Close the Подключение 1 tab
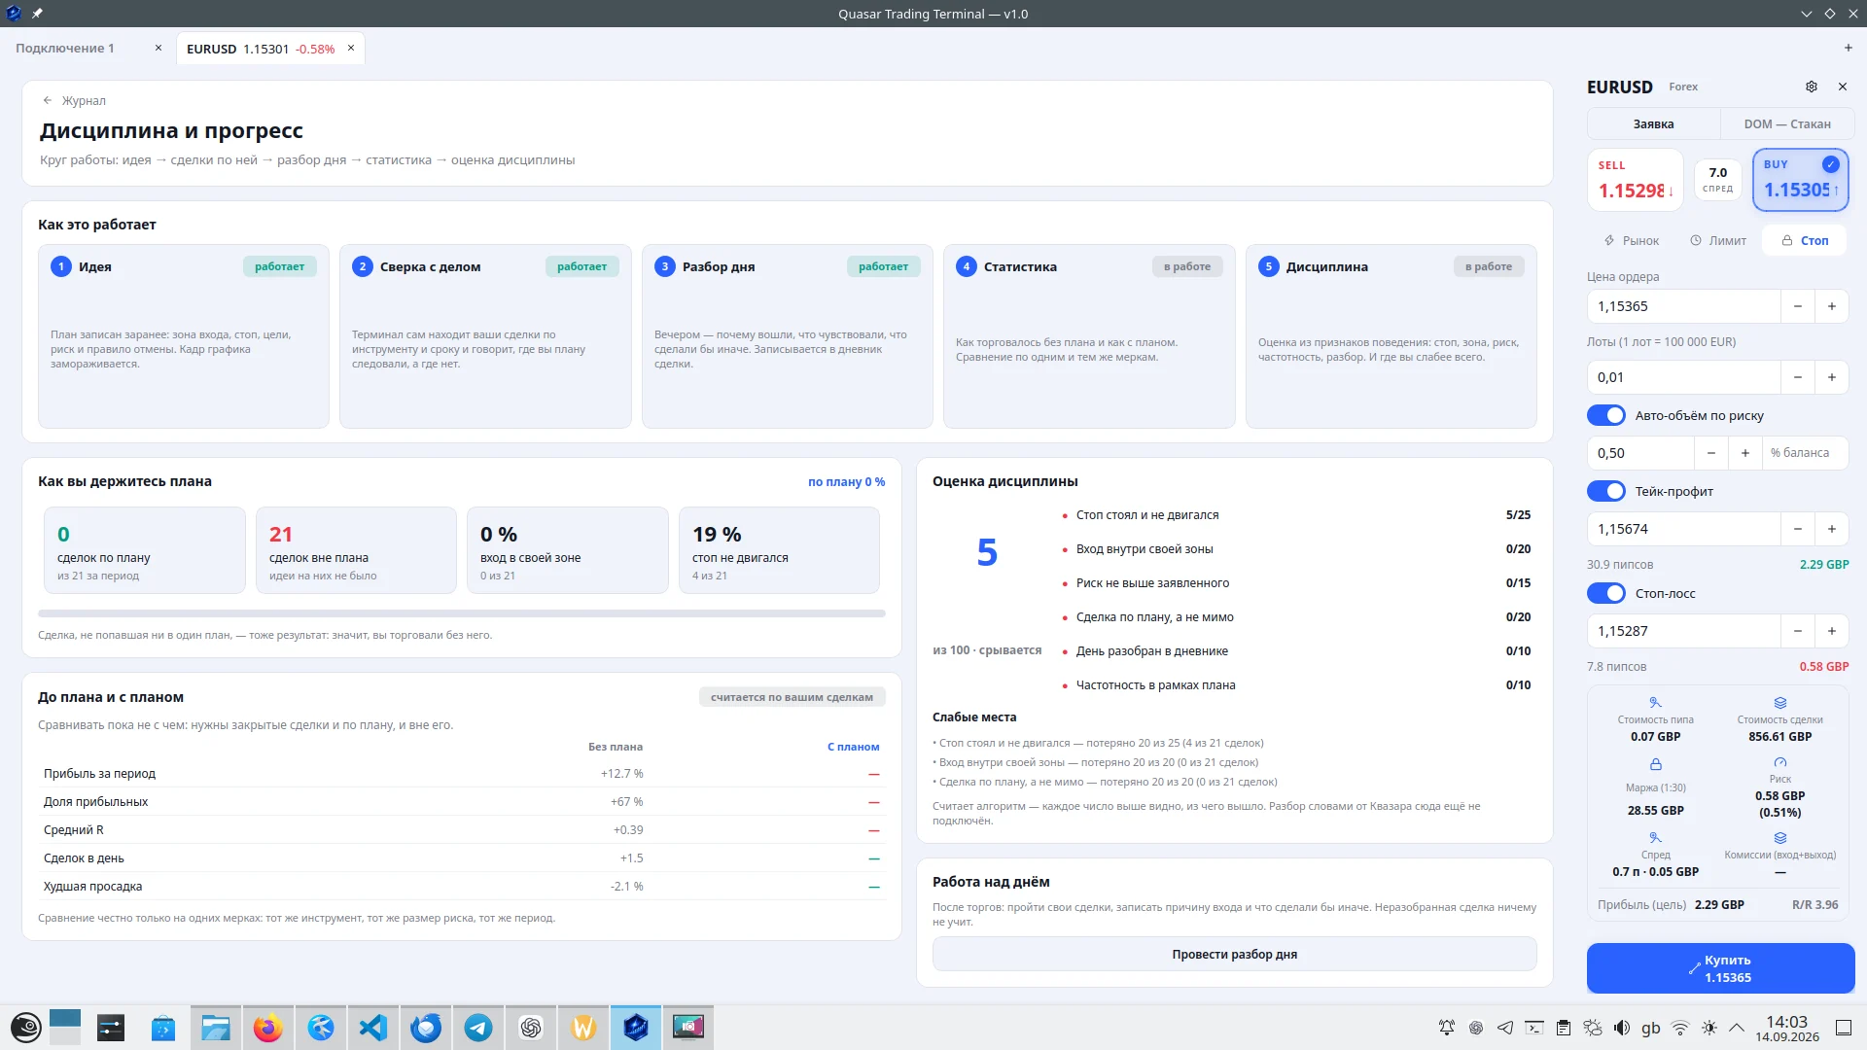This screenshot has width=1867, height=1050. click(159, 48)
